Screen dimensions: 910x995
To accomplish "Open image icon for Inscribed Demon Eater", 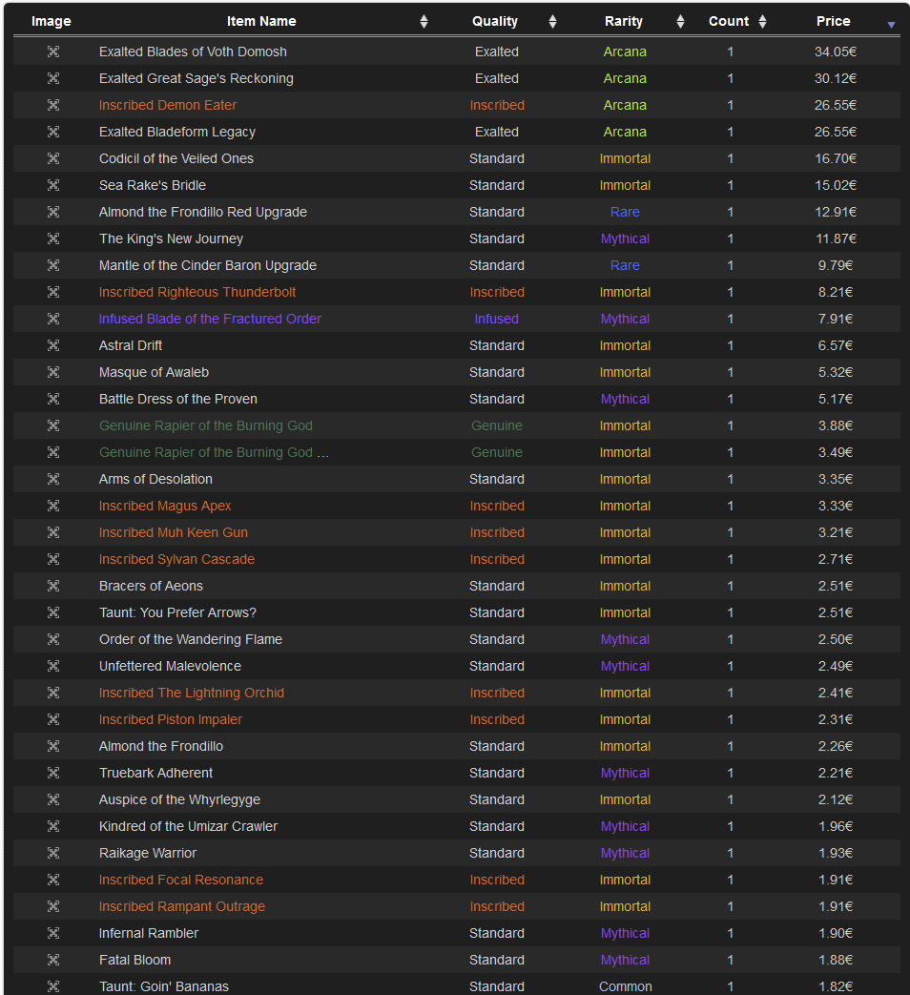I will pyautogui.click(x=53, y=105).
